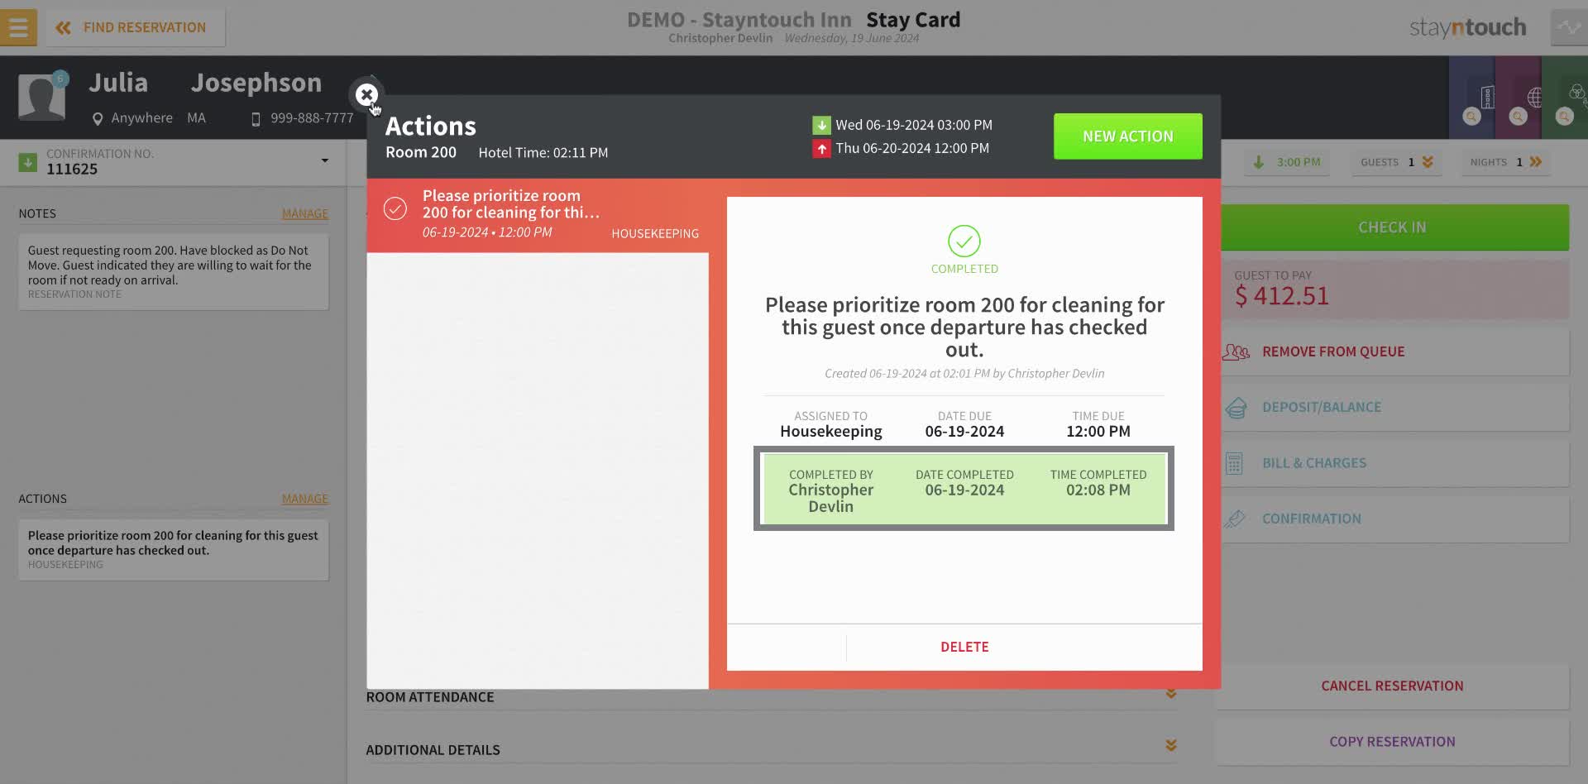The image size is (1588, 784).
Task: Expand the Nights count chevron
Action: [x=1536, y=162]
